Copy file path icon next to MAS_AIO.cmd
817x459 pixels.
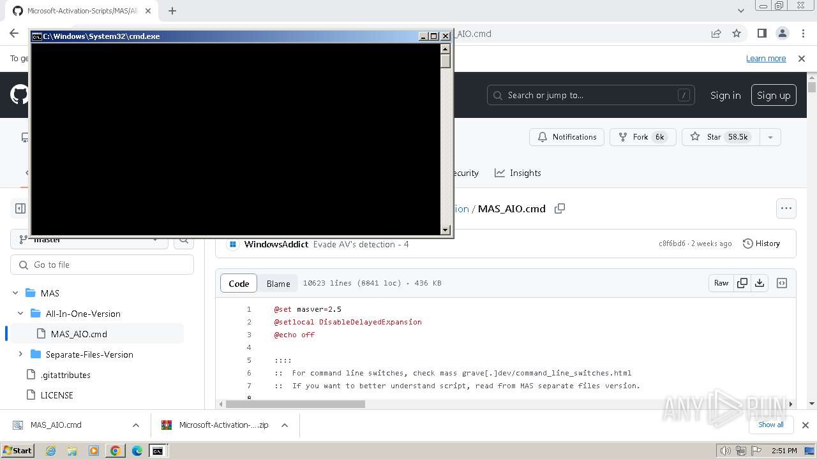560,208
